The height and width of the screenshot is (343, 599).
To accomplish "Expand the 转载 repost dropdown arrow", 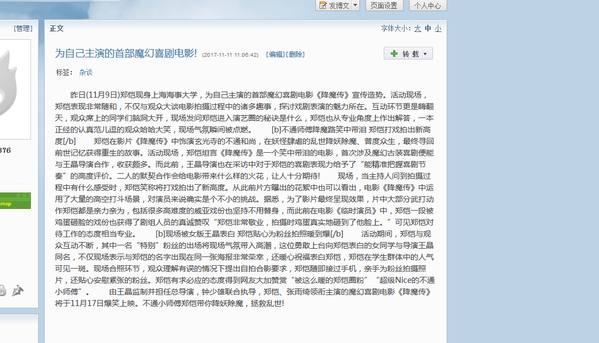I will click(425, 54).
